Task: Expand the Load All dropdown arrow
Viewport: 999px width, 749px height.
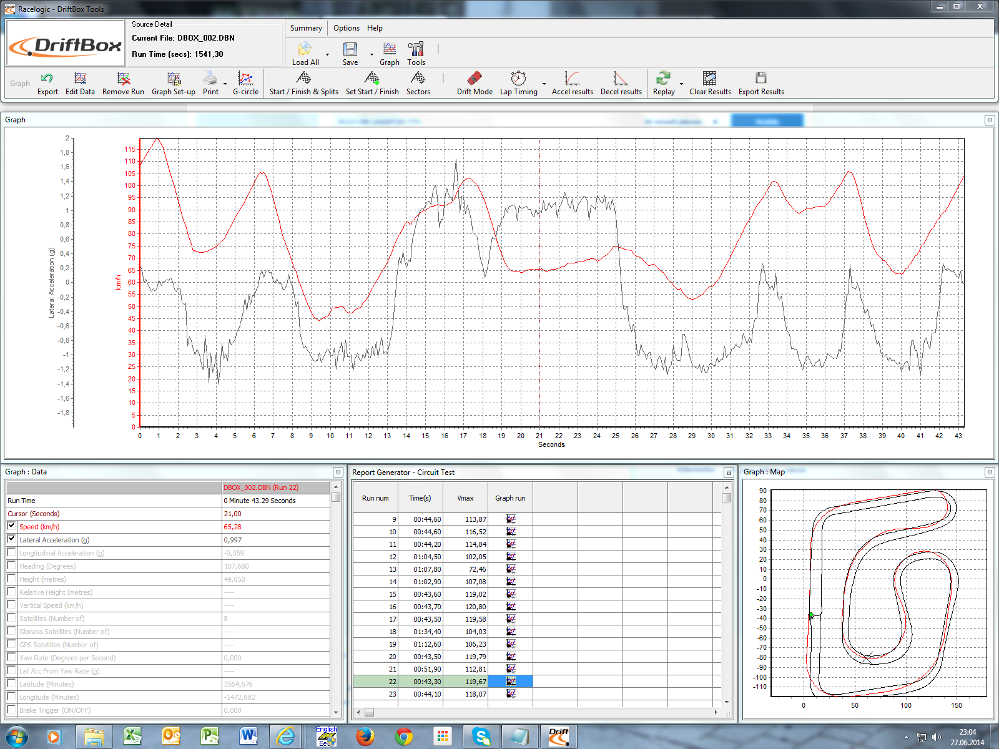Action: pyautogui.click(x=327, y=54)
